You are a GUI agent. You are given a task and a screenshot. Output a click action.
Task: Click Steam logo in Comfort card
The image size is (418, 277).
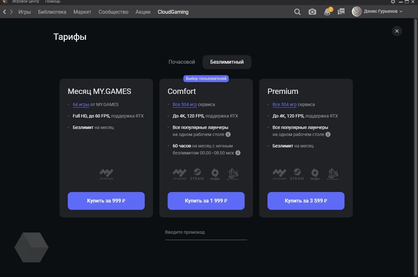point(197,174)
